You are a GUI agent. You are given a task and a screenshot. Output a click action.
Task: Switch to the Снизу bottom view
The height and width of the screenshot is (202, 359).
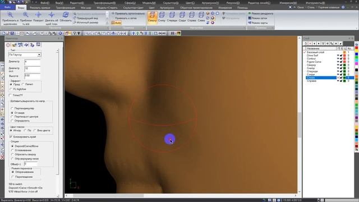pyautogui.click(x=162, y=17)
